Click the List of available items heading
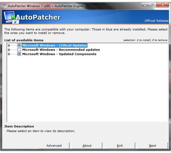The image size is (171, 153). 24,40
